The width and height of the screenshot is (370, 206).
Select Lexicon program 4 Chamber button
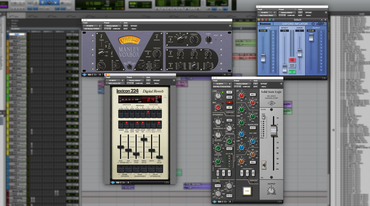pyautogui.click(x=137, y=113)
